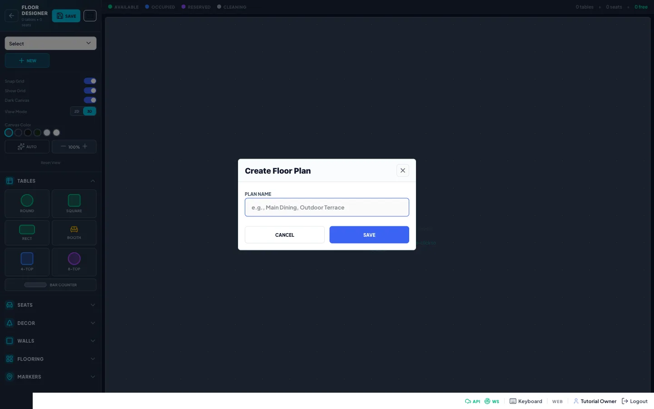
Task: Close the Create Floor Plan dialog
Action: tap(403, 170)
